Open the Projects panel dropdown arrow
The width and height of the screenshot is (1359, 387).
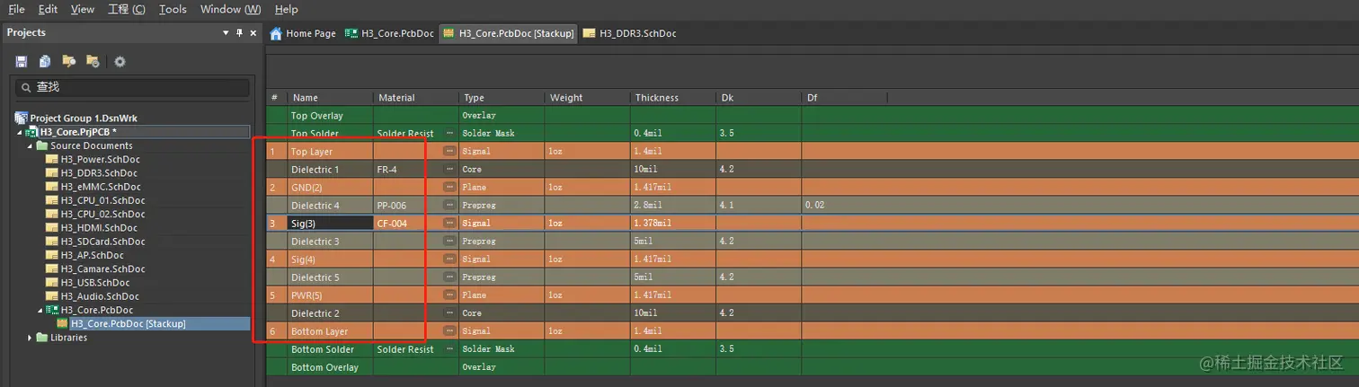click(x=226, y=33)
